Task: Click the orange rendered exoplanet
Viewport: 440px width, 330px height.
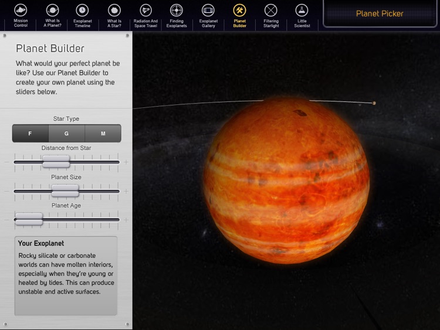Action: coord(286,180)
